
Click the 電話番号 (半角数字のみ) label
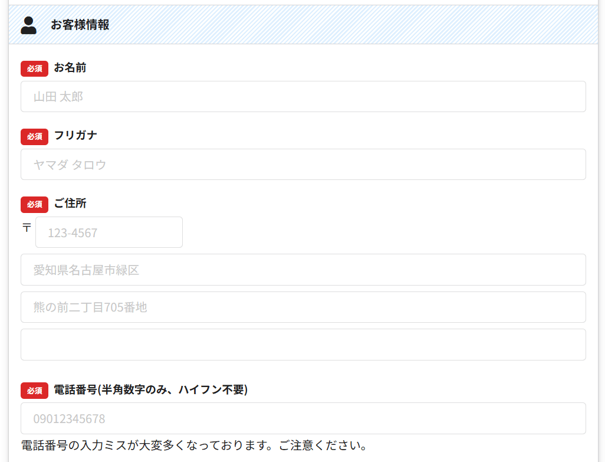(150, 390)
